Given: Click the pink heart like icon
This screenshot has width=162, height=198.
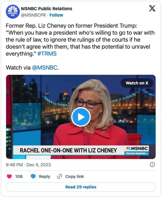Looking at the screenshot, I should tap(9, 176).
